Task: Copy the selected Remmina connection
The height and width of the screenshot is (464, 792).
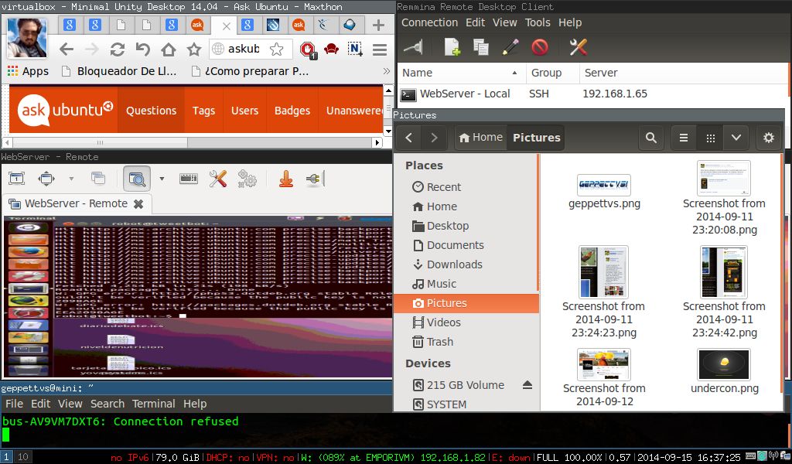Action: point(481,47)
